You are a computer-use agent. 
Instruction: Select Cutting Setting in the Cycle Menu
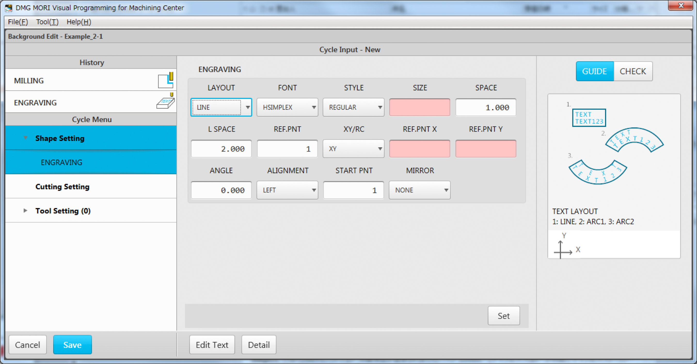62,186
